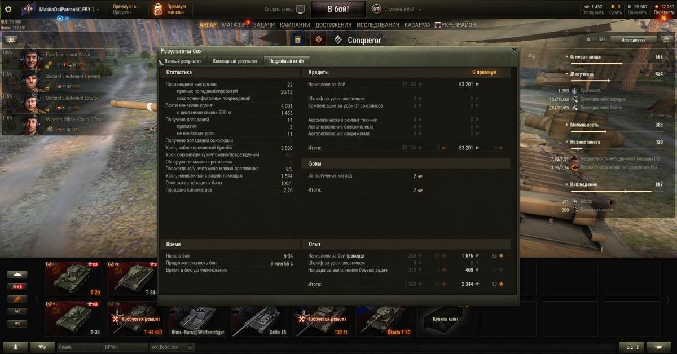Open КАМПАНИИ tab

tap(294, 25)
